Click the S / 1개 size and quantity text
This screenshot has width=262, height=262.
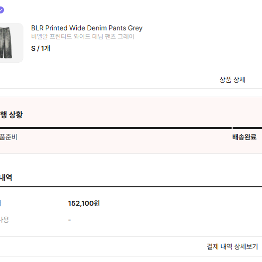point(41,48)
